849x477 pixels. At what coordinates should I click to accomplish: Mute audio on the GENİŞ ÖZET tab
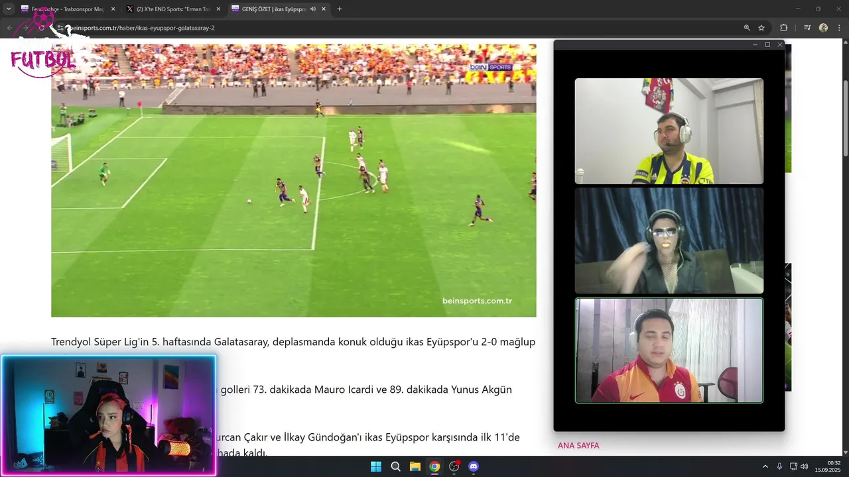pyautogui.click(x=312, y=9)
